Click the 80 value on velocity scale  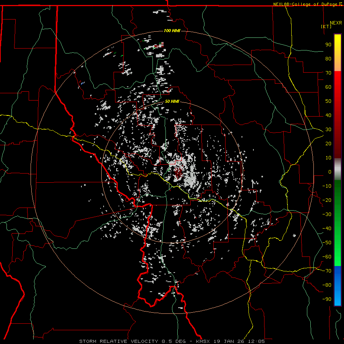click(x=328, y=58)
